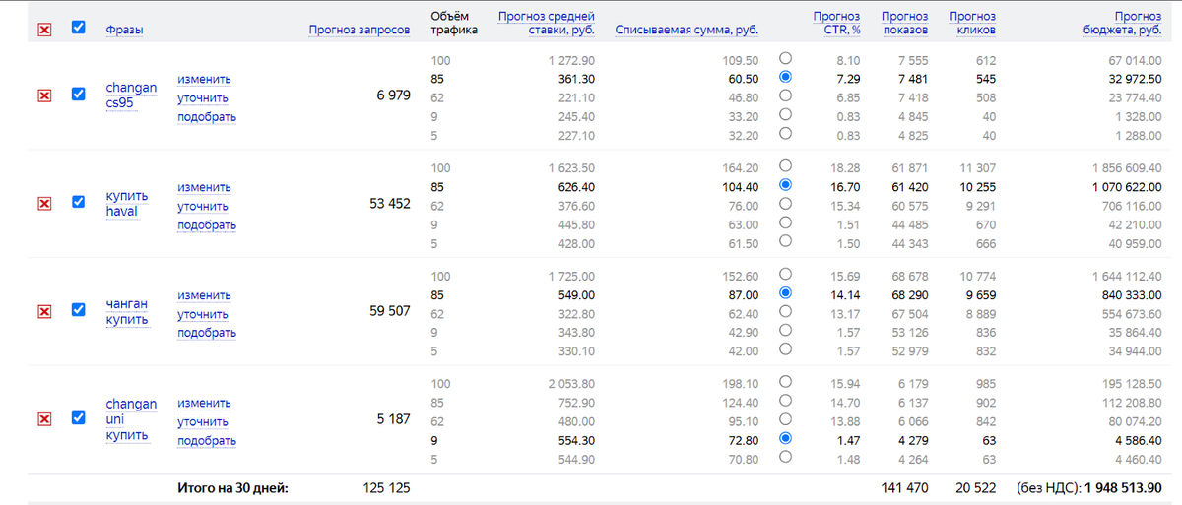Open the купить haval phrase link
The image size is (1182, 505).
[x=127, y=203]
